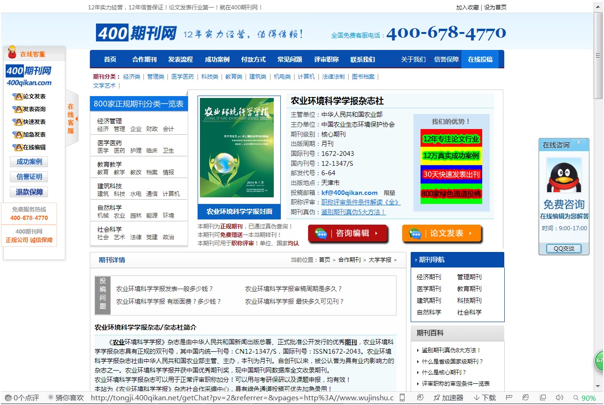
Task: Click the 退款保障 sidebar button
Action: (x=29, y=192)
